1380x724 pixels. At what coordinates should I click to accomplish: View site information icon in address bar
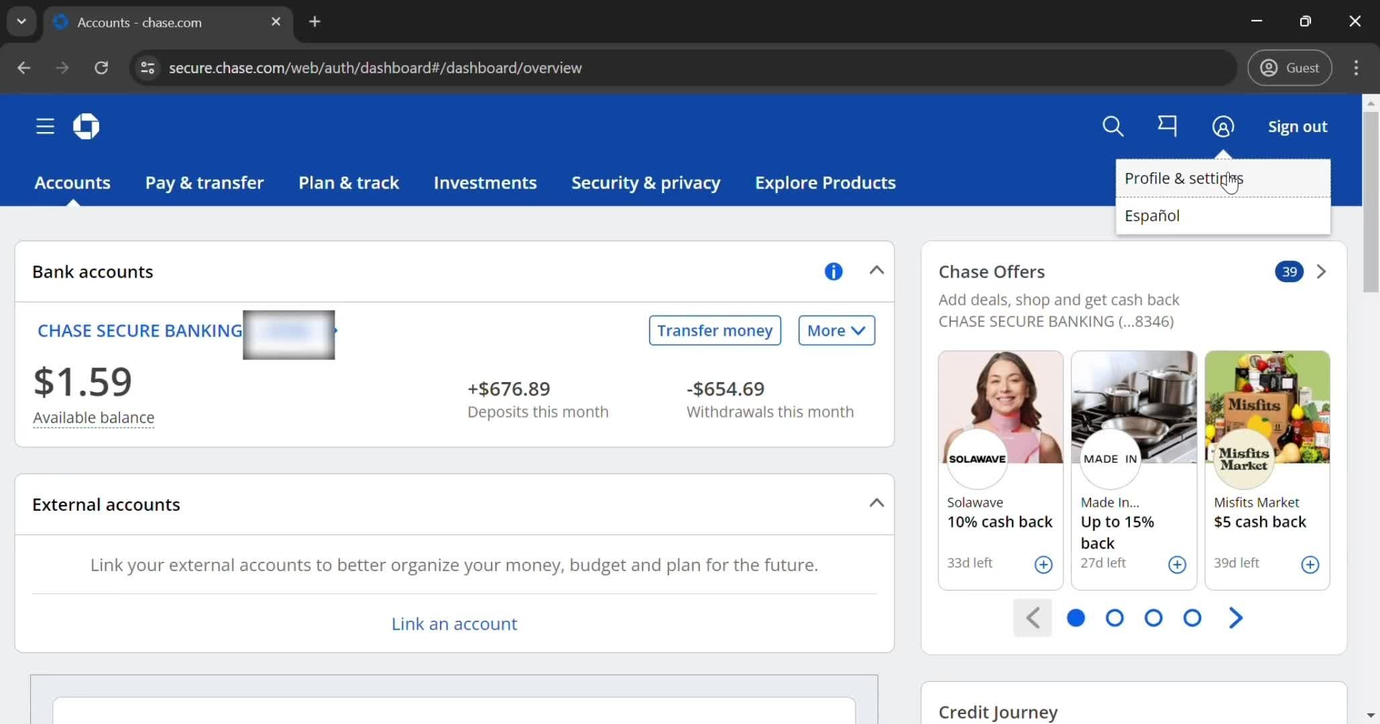click(148, 68)
